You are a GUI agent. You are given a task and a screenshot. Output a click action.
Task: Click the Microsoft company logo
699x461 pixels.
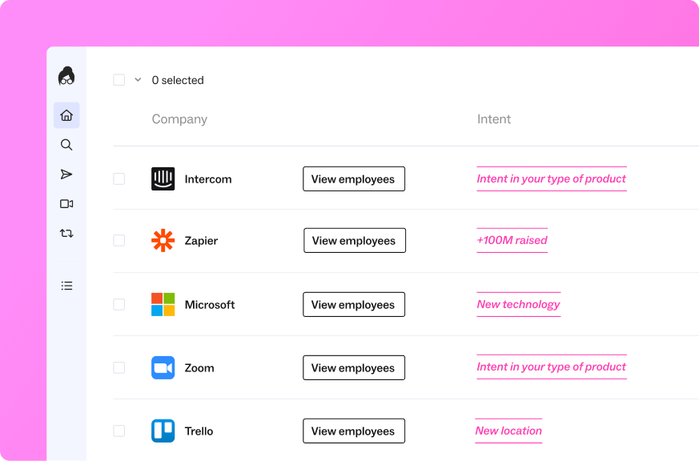163,305
